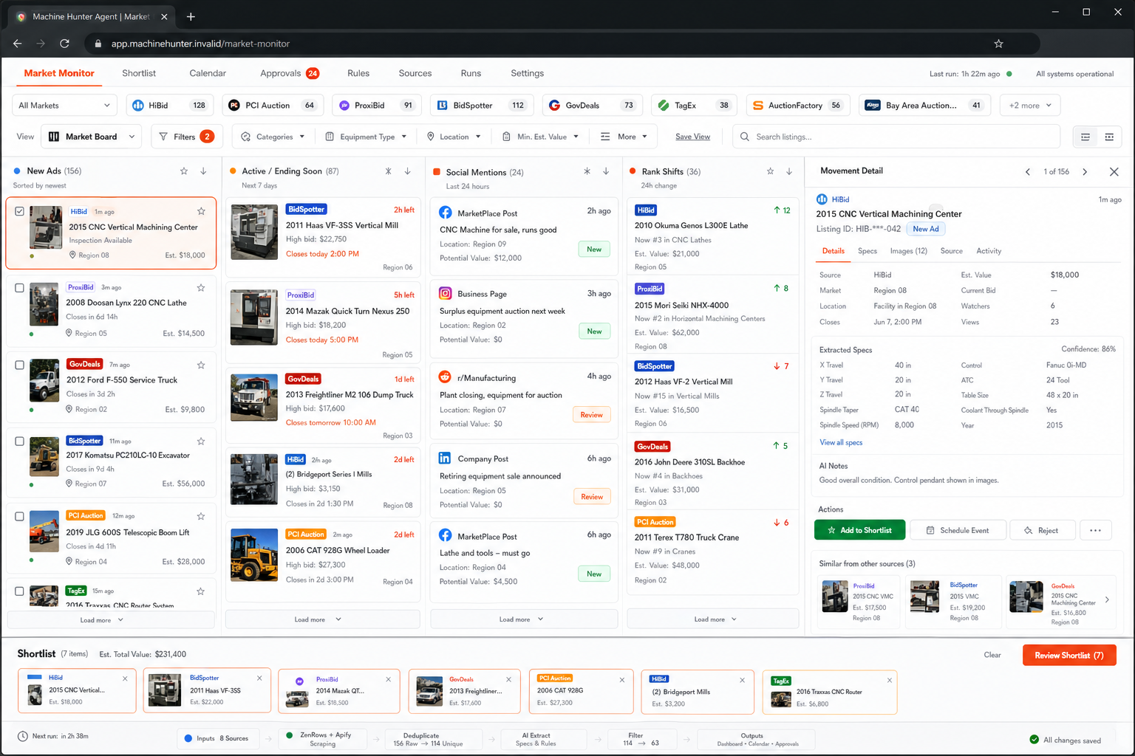Expand the Equipment Type dropdown
Image resolution: width=1135 pixels, height=756 pixels.
point(367,137)
